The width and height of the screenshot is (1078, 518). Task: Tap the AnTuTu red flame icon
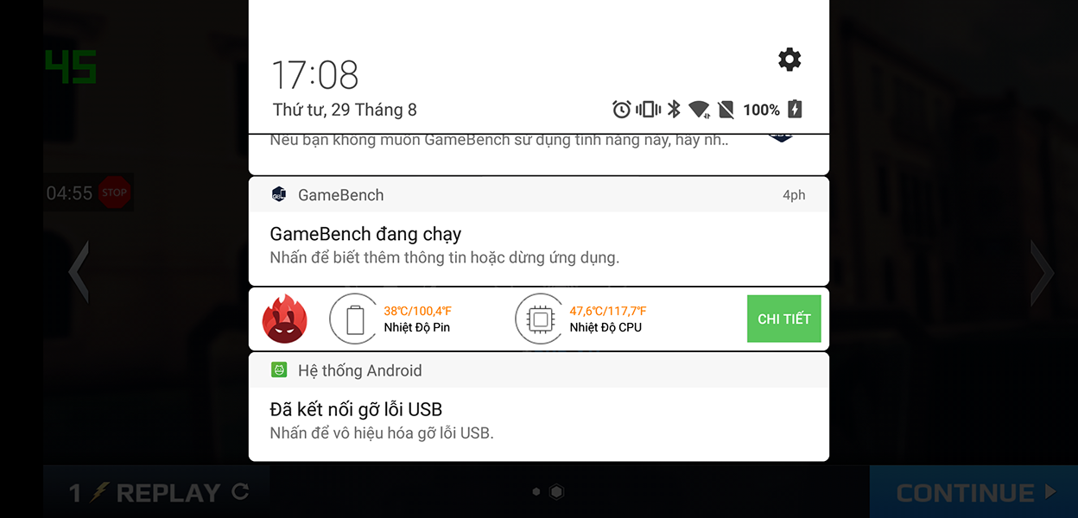(x=284, y=319)
